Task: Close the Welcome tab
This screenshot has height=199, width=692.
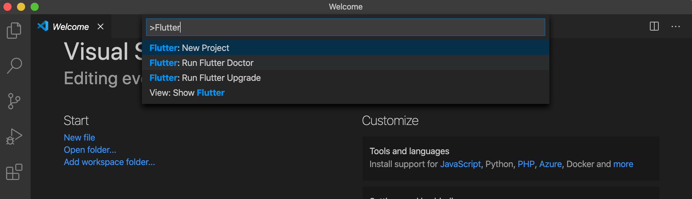Action: pyautogui.click(x=101, y=26)
